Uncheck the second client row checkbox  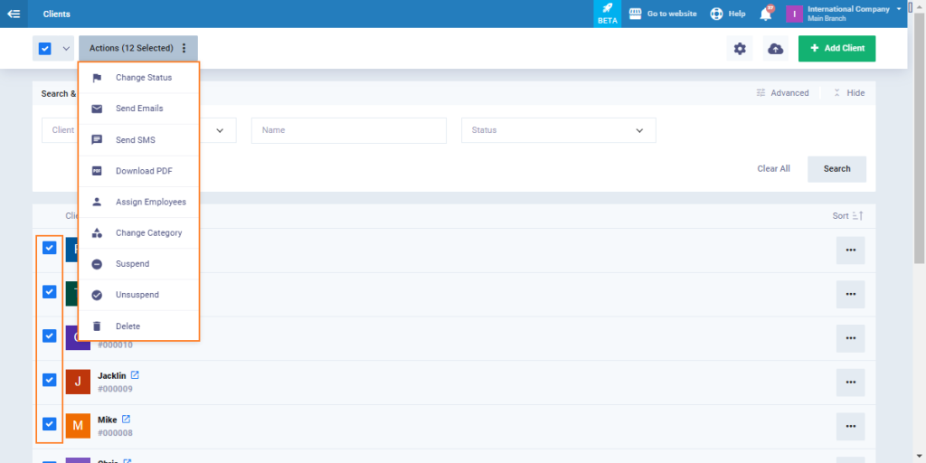point(50,292)
